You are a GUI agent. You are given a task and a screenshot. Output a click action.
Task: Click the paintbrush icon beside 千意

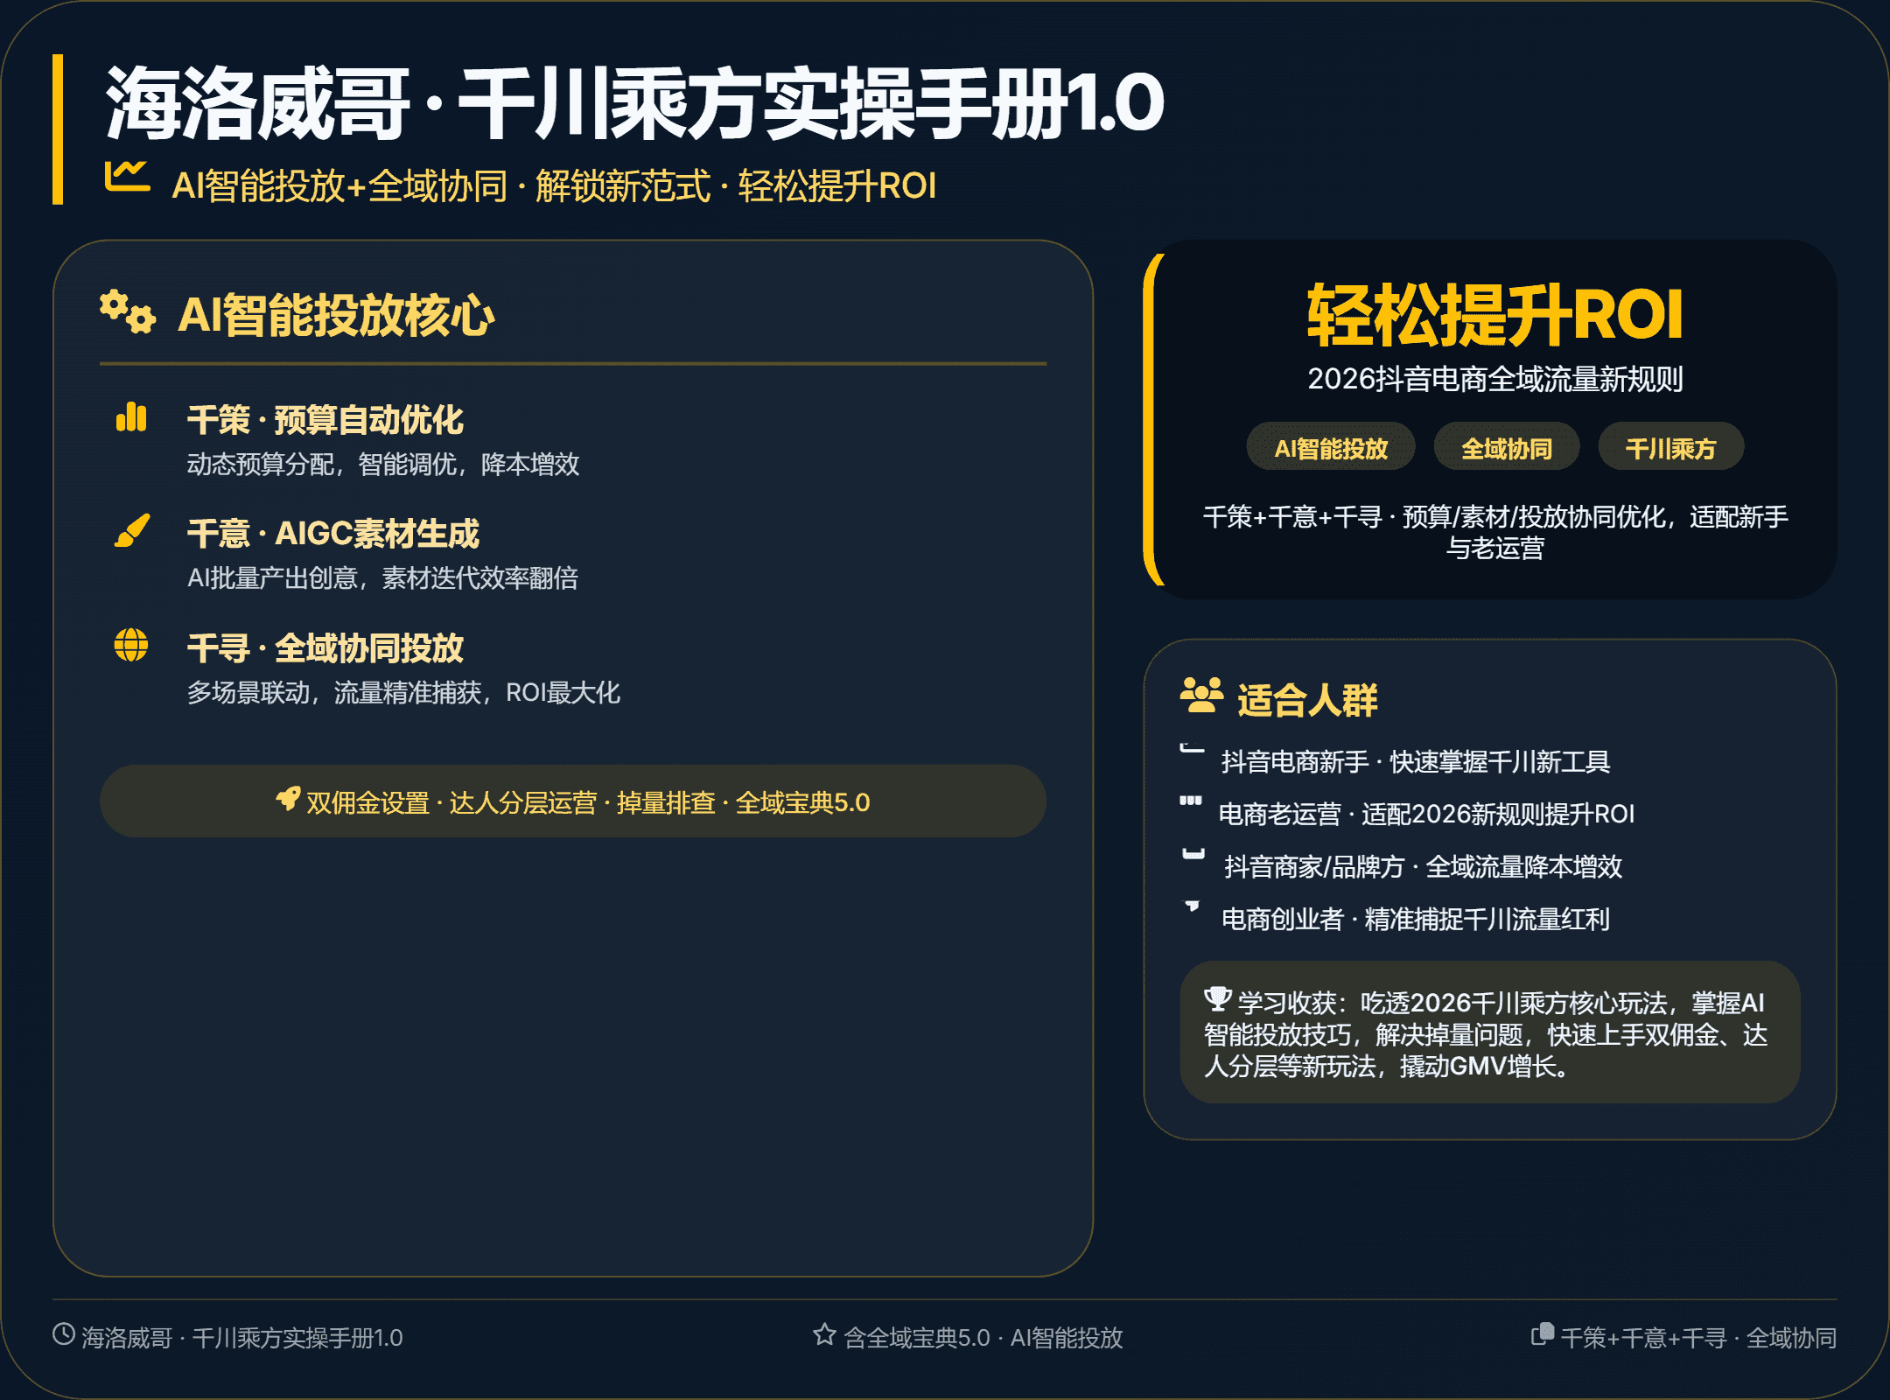(132, 531)
